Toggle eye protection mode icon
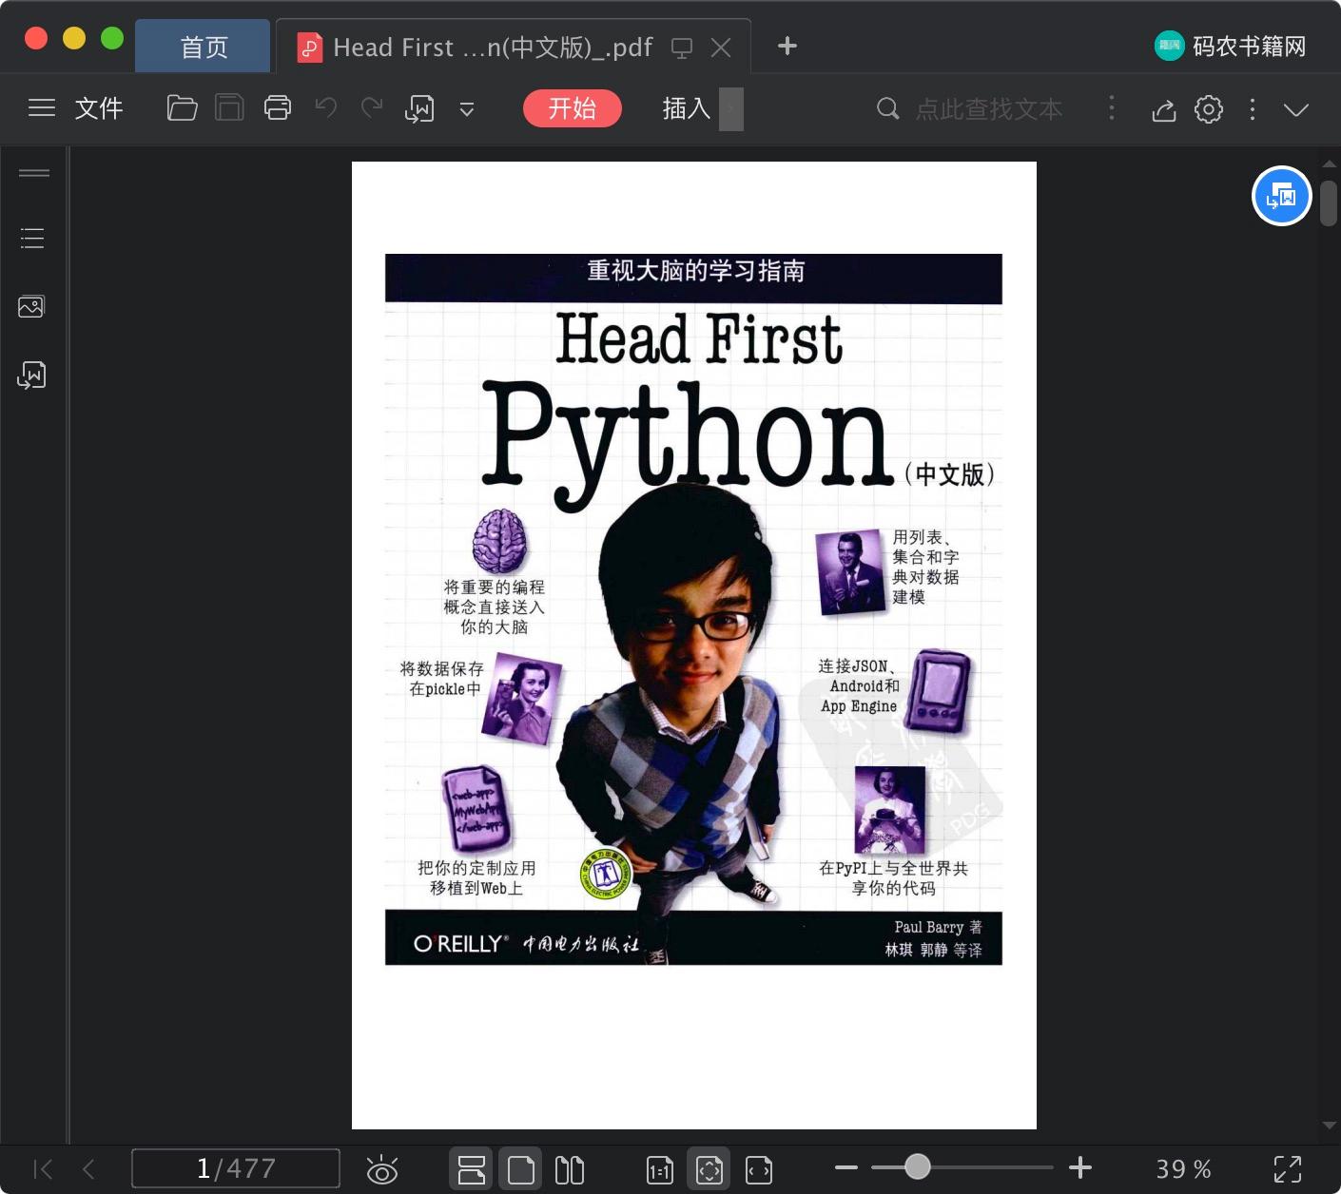Viewport: 1341px width, 1194px height. click(382, 1169)
